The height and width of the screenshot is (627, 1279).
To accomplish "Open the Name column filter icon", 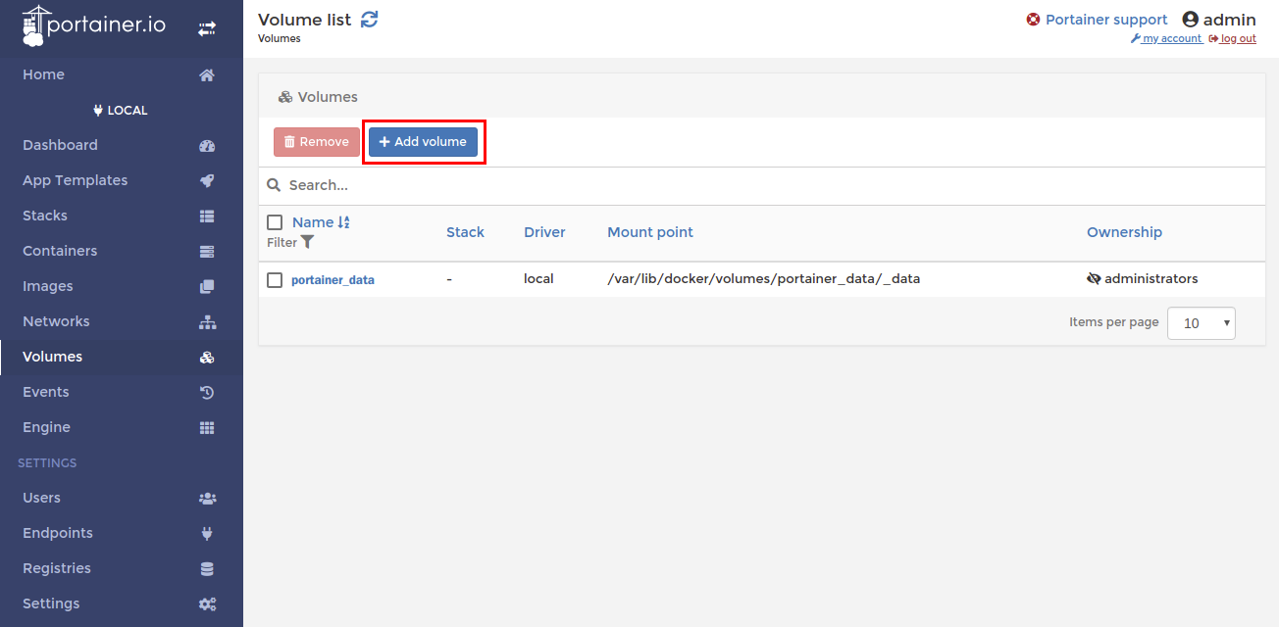I will click(x=307, y=242).
